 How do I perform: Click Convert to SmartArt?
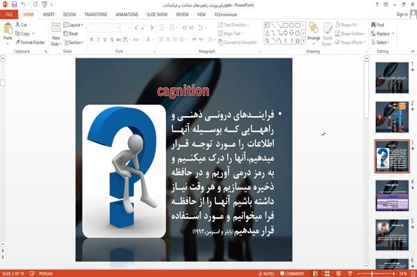[x=238, y=42]
